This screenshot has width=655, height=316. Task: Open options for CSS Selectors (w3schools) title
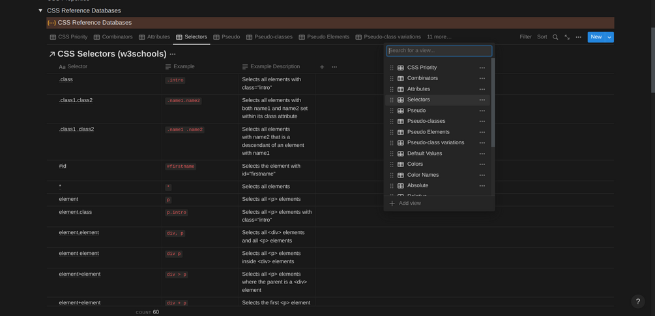click(x=173, y=54)
